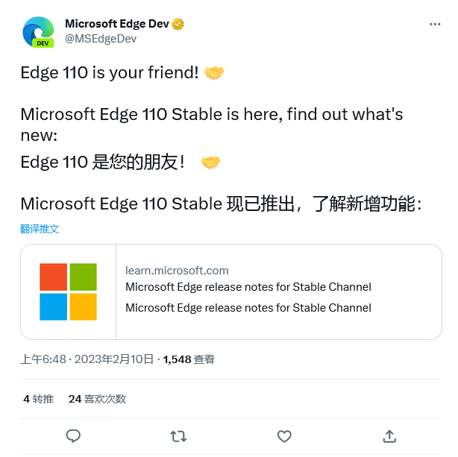
Task: Click the Microsoft logo card thumbnail
Action: point(69,291)
